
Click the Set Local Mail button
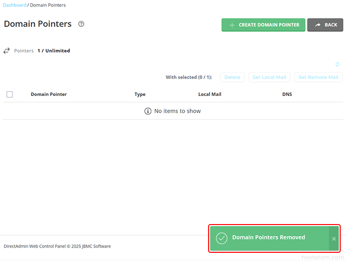269,77
